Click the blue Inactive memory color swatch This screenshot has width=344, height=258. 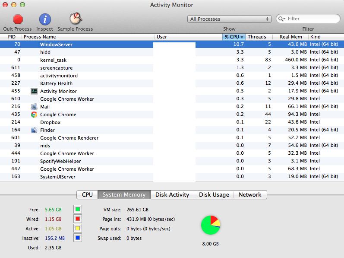78,238
